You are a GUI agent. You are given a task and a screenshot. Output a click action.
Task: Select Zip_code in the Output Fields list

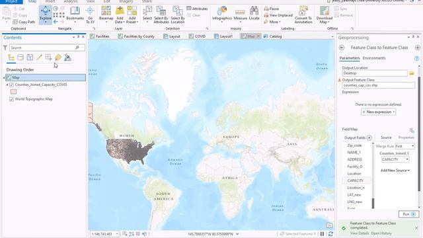[354, 145]
